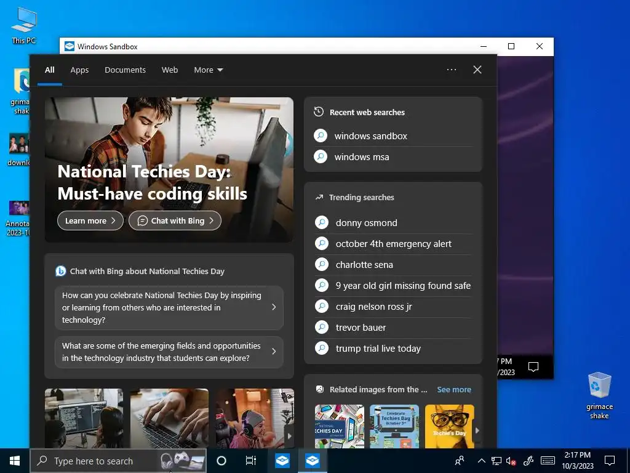Open Techies Day gadgets related image
The height and width of the screenshot is (473, 630).
coord(340,426)
